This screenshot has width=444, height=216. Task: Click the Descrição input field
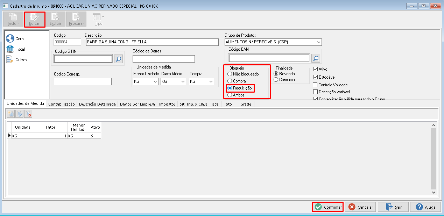152,42
